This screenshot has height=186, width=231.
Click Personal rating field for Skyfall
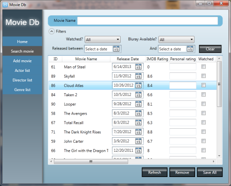tap(183, 76)
